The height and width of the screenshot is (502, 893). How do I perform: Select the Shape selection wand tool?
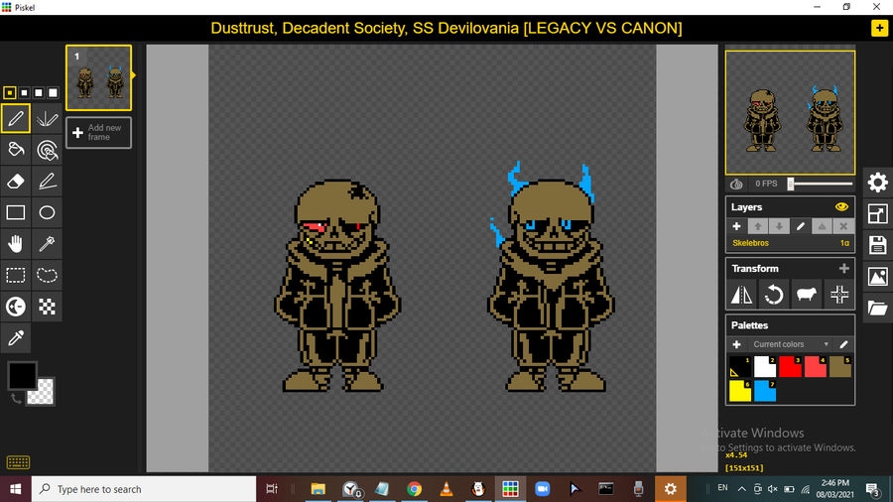[47, 244]
